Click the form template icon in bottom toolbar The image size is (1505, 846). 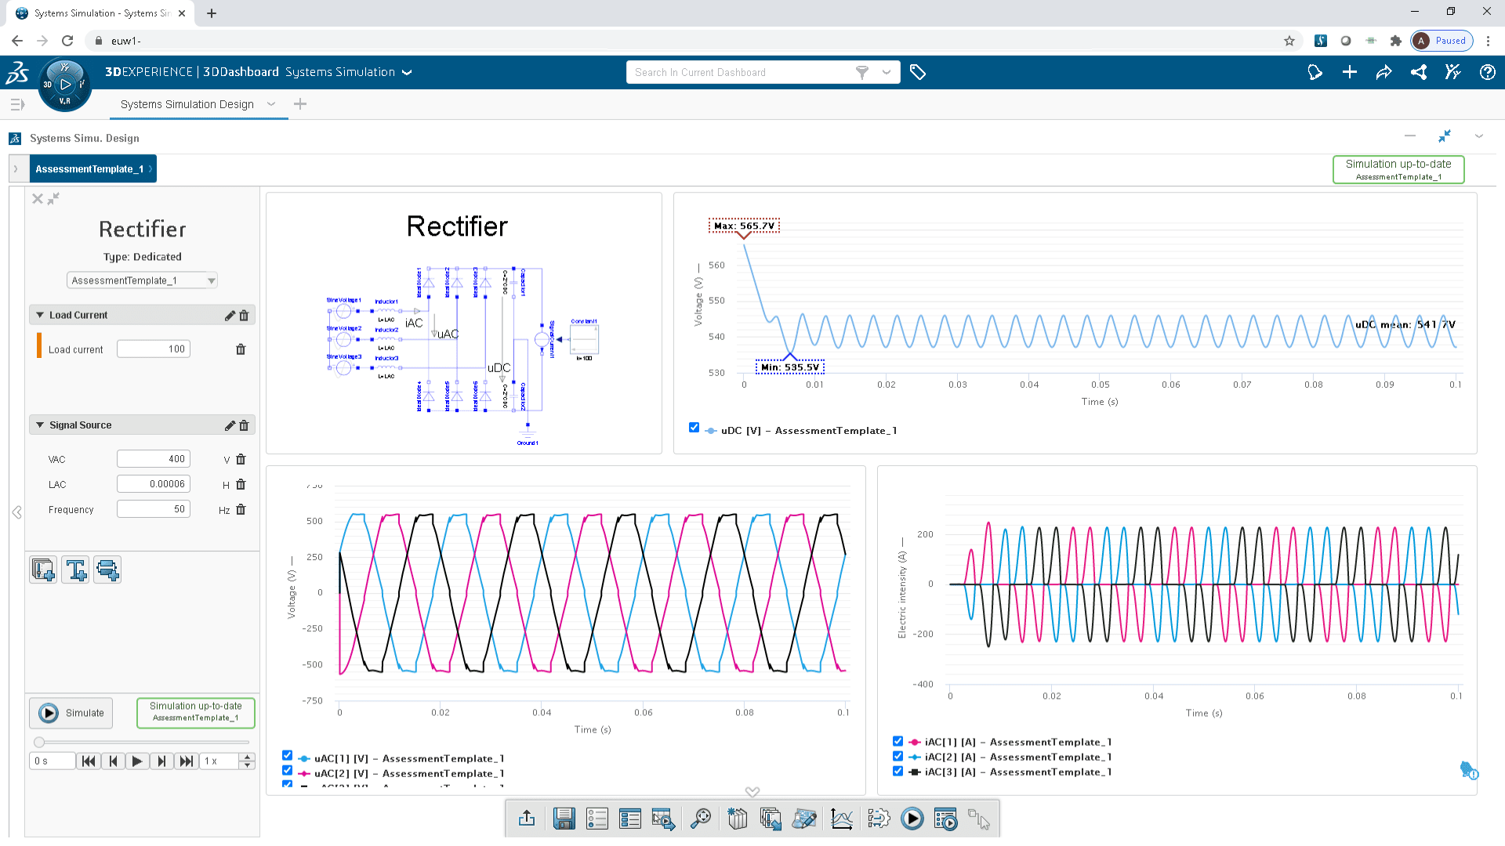[x=629, y=819]
